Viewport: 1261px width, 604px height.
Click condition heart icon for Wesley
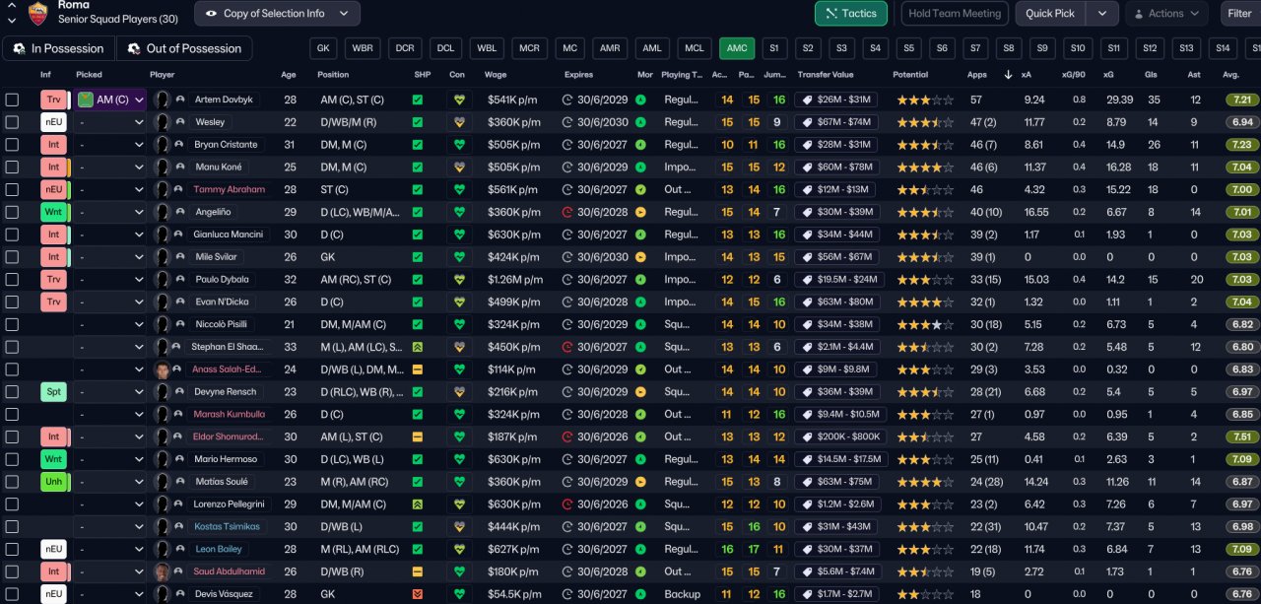point(458,122)
